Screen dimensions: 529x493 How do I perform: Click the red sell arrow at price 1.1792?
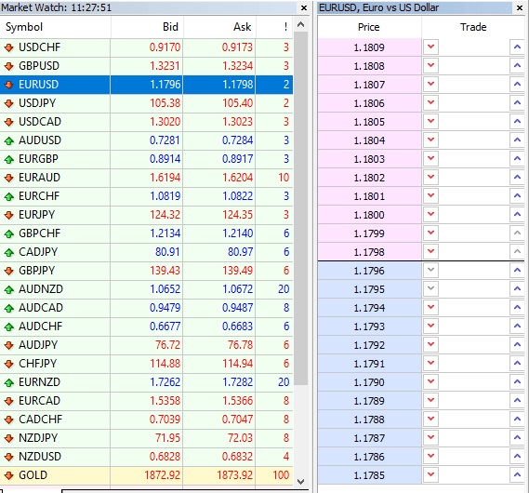[x=430, y=344]
